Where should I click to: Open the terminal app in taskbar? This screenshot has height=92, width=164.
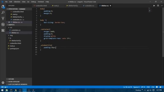pos(11,90)
